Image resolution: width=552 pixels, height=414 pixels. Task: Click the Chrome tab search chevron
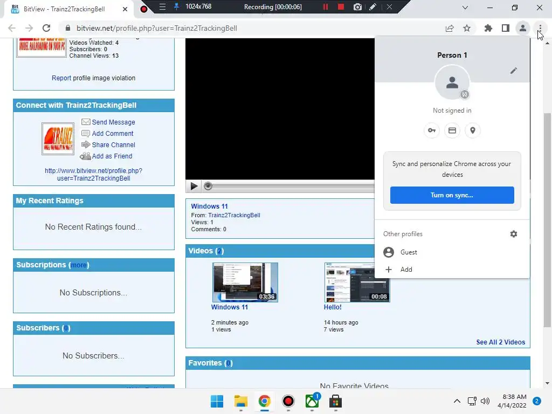point(465,8)
